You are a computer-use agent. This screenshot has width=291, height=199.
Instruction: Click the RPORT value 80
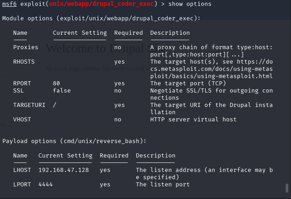[56, 83]
